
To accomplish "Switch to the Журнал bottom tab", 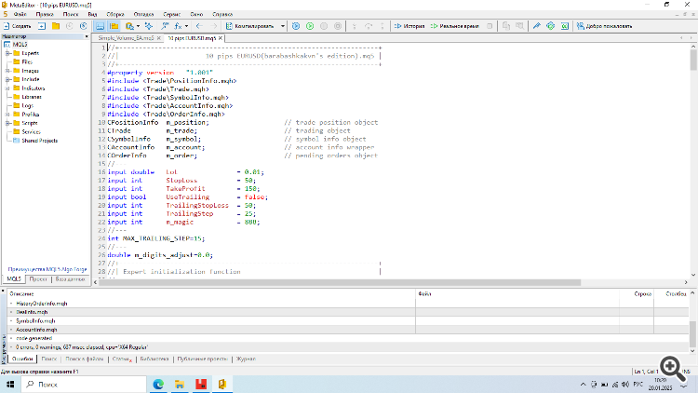I will pyautogui.click(x=246, y=358).
